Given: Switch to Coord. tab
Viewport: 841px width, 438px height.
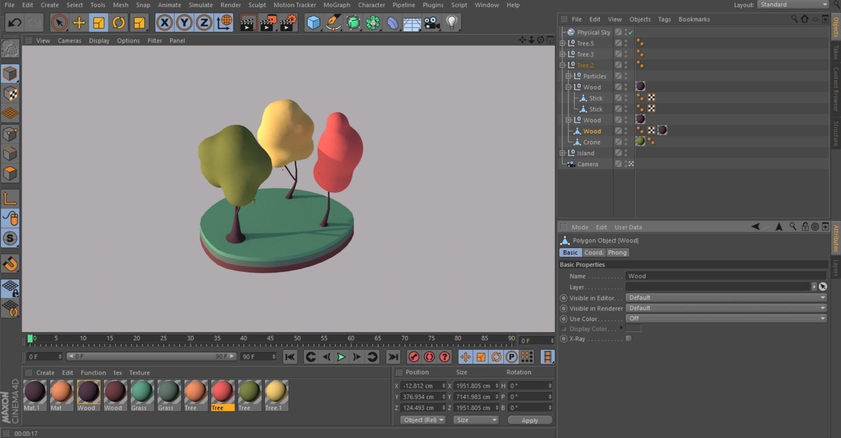Looking at the screenshot, I should [x=594, y=253].
